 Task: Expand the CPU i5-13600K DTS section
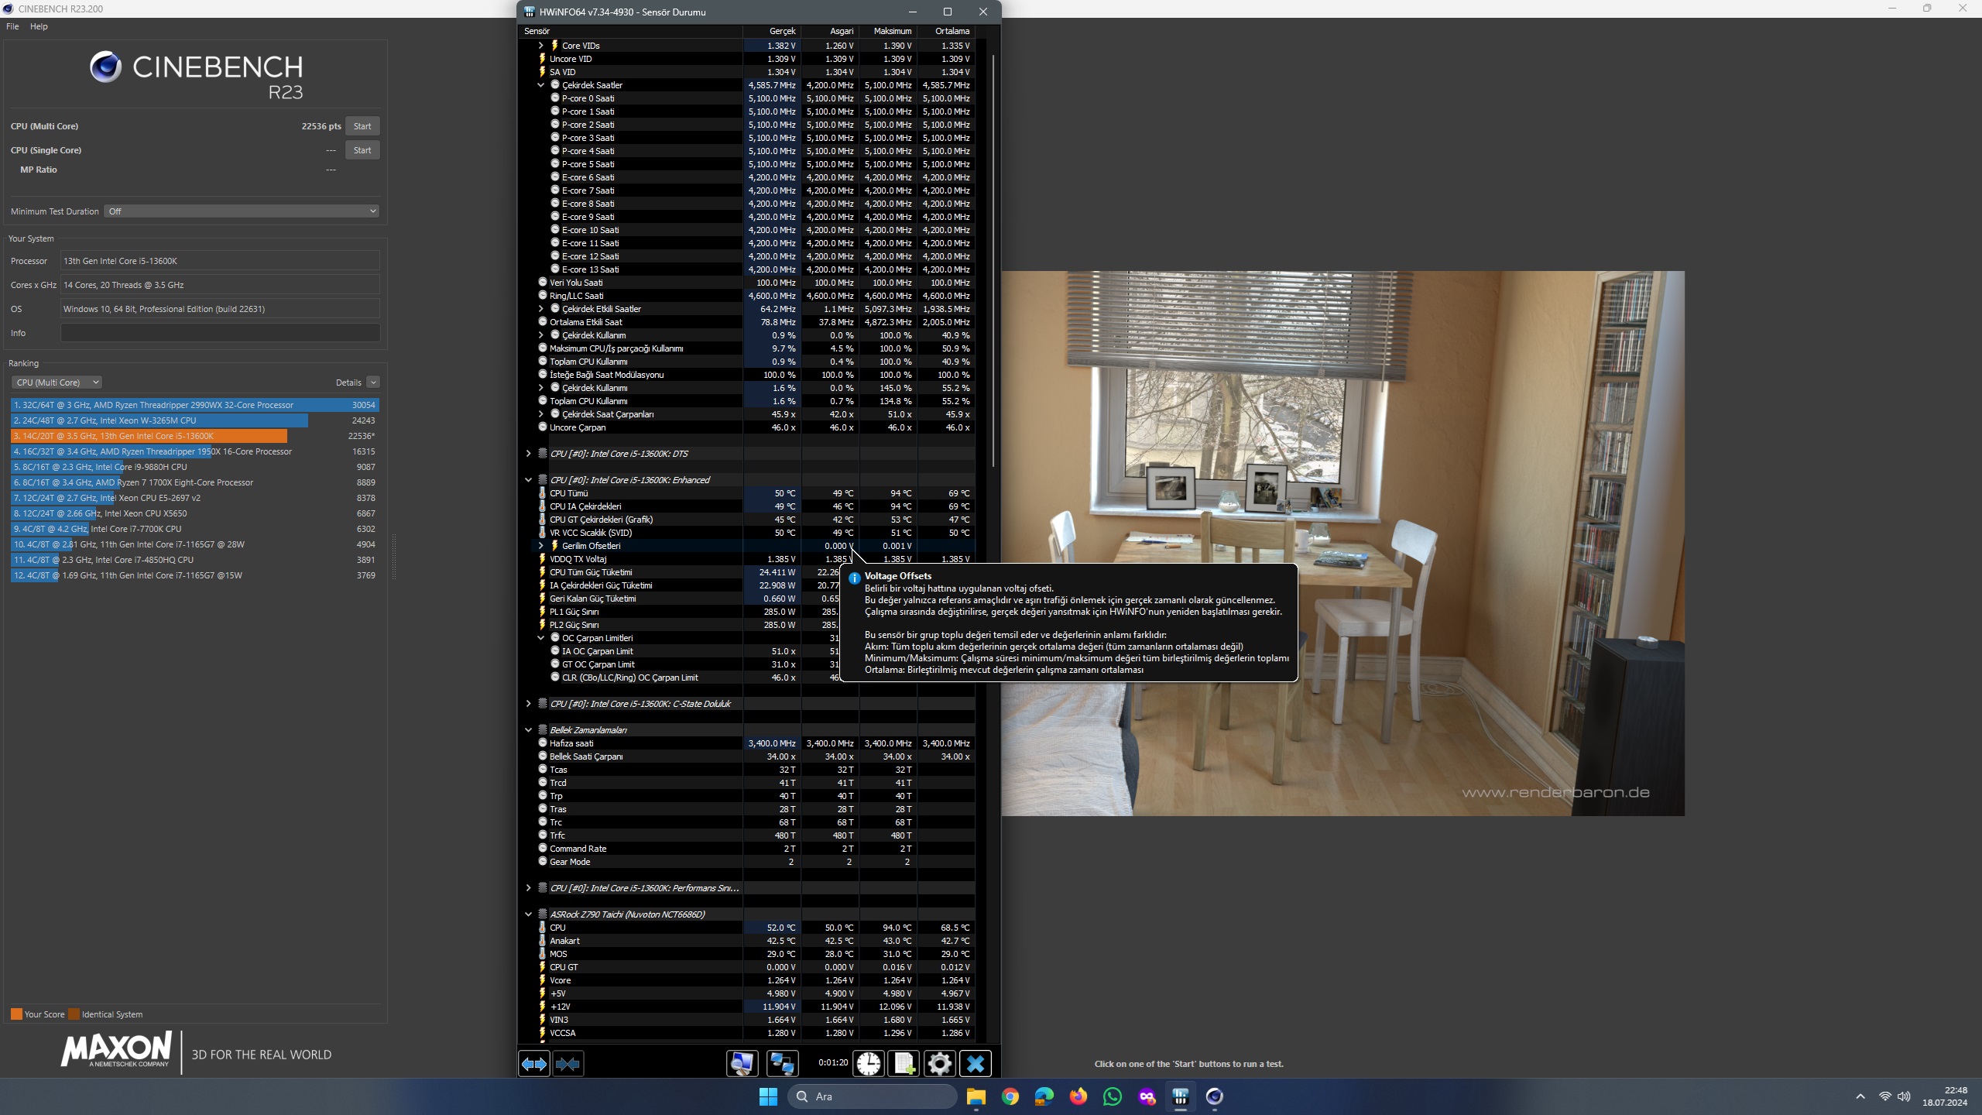(528, 454)
